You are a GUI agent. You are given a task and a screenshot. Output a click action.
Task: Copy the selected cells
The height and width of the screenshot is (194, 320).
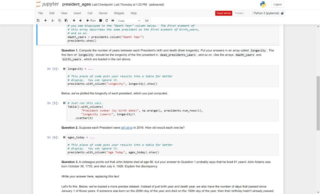click(x=59, y=20)
